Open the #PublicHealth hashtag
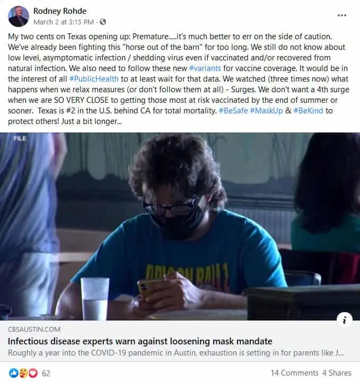360x382 pixels. point(94,79)
